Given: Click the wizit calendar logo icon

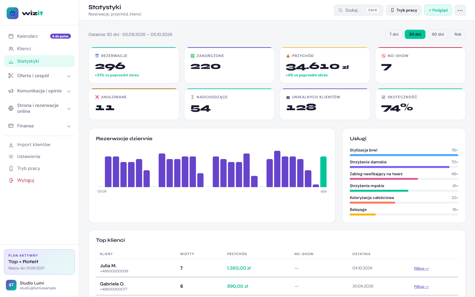Looking at the screenshot, I should pos(12,13).
